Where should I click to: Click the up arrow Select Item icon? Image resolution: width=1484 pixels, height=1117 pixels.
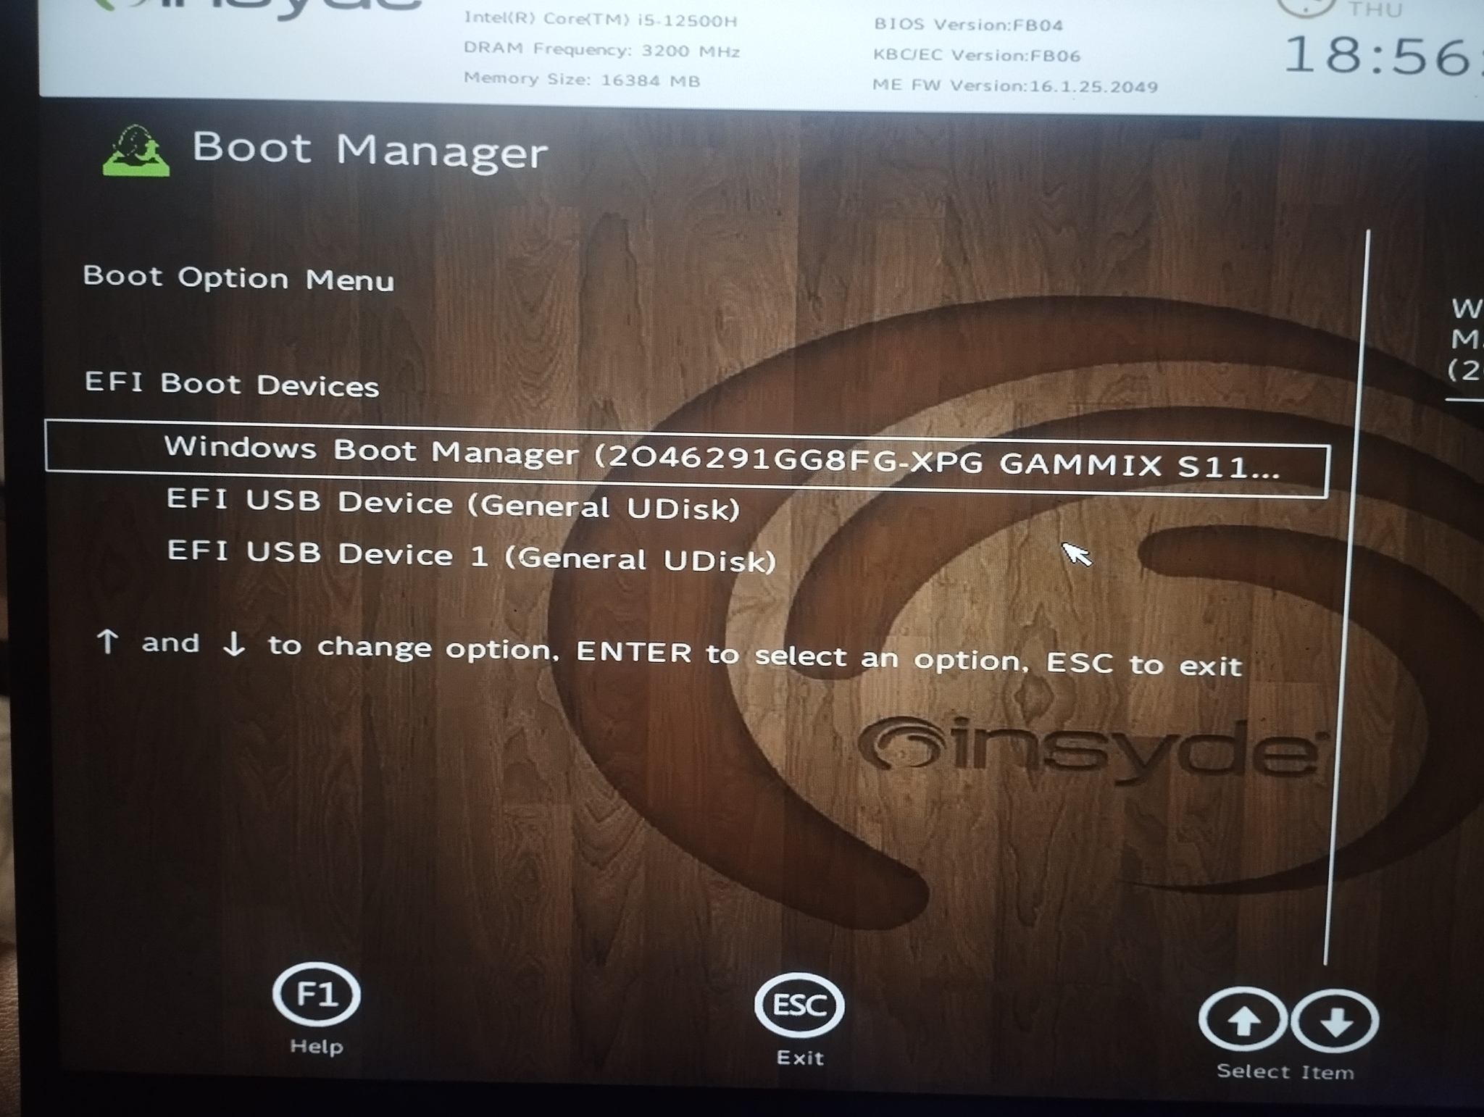point(1243,1020)
